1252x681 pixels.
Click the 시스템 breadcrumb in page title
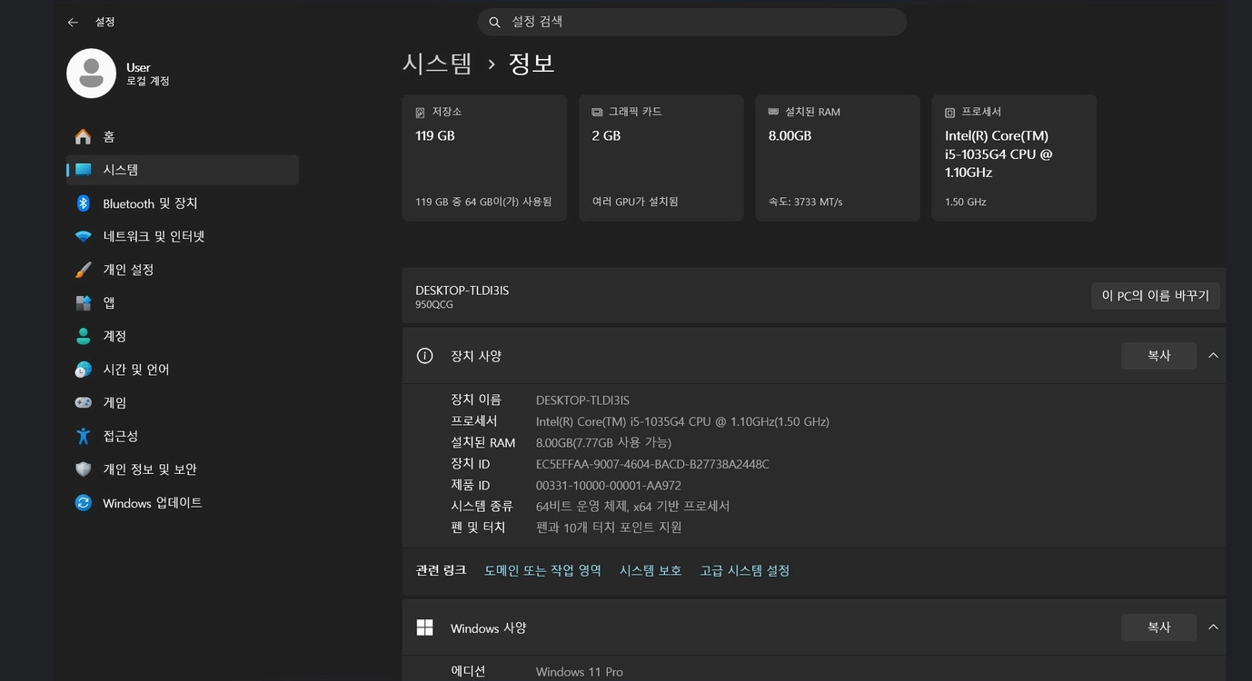click(x=438, y=64)
